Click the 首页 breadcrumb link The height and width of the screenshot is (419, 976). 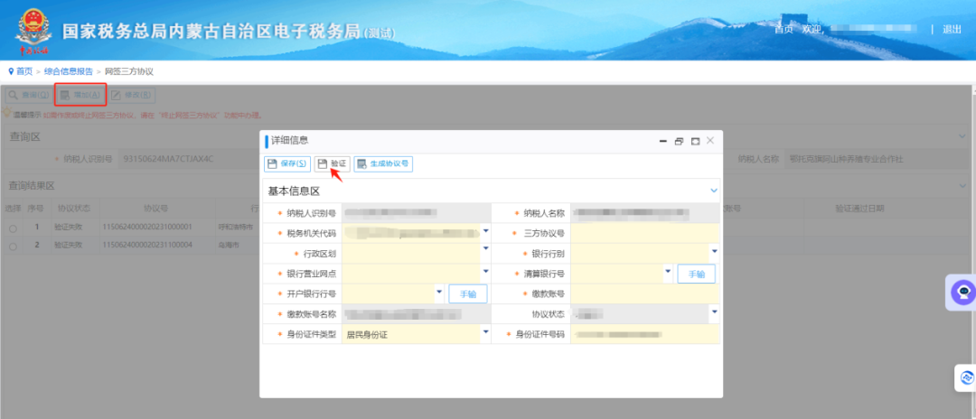pos(24,71)
